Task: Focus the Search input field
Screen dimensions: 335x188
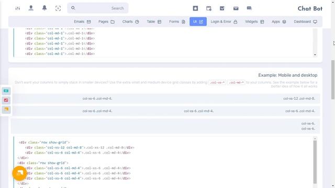Action: click(x=98, y=8)
